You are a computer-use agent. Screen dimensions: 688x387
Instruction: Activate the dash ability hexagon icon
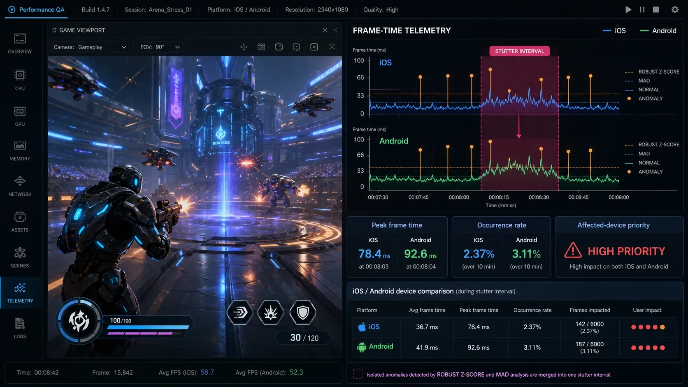(240, 313)
